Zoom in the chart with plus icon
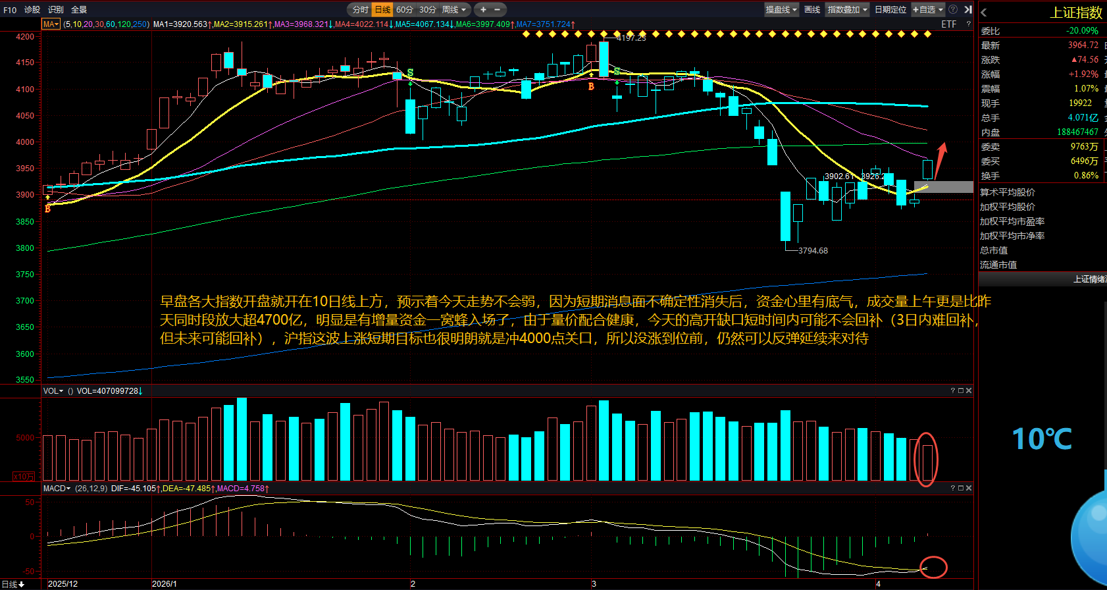This screenshot has height=590, width=1107. coord(483,9)
